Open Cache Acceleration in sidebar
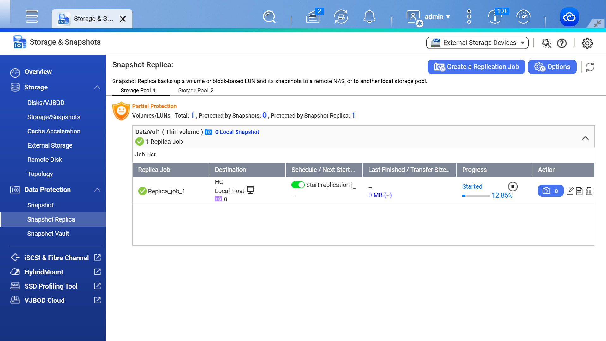The height and width of the screenshot is (341, 606). [53, 131]
